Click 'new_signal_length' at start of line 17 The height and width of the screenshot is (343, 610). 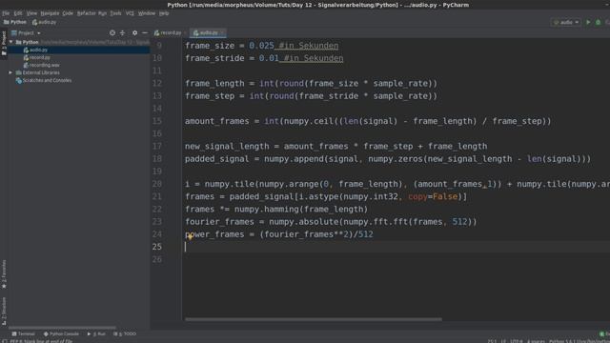[x=227, y=146]
